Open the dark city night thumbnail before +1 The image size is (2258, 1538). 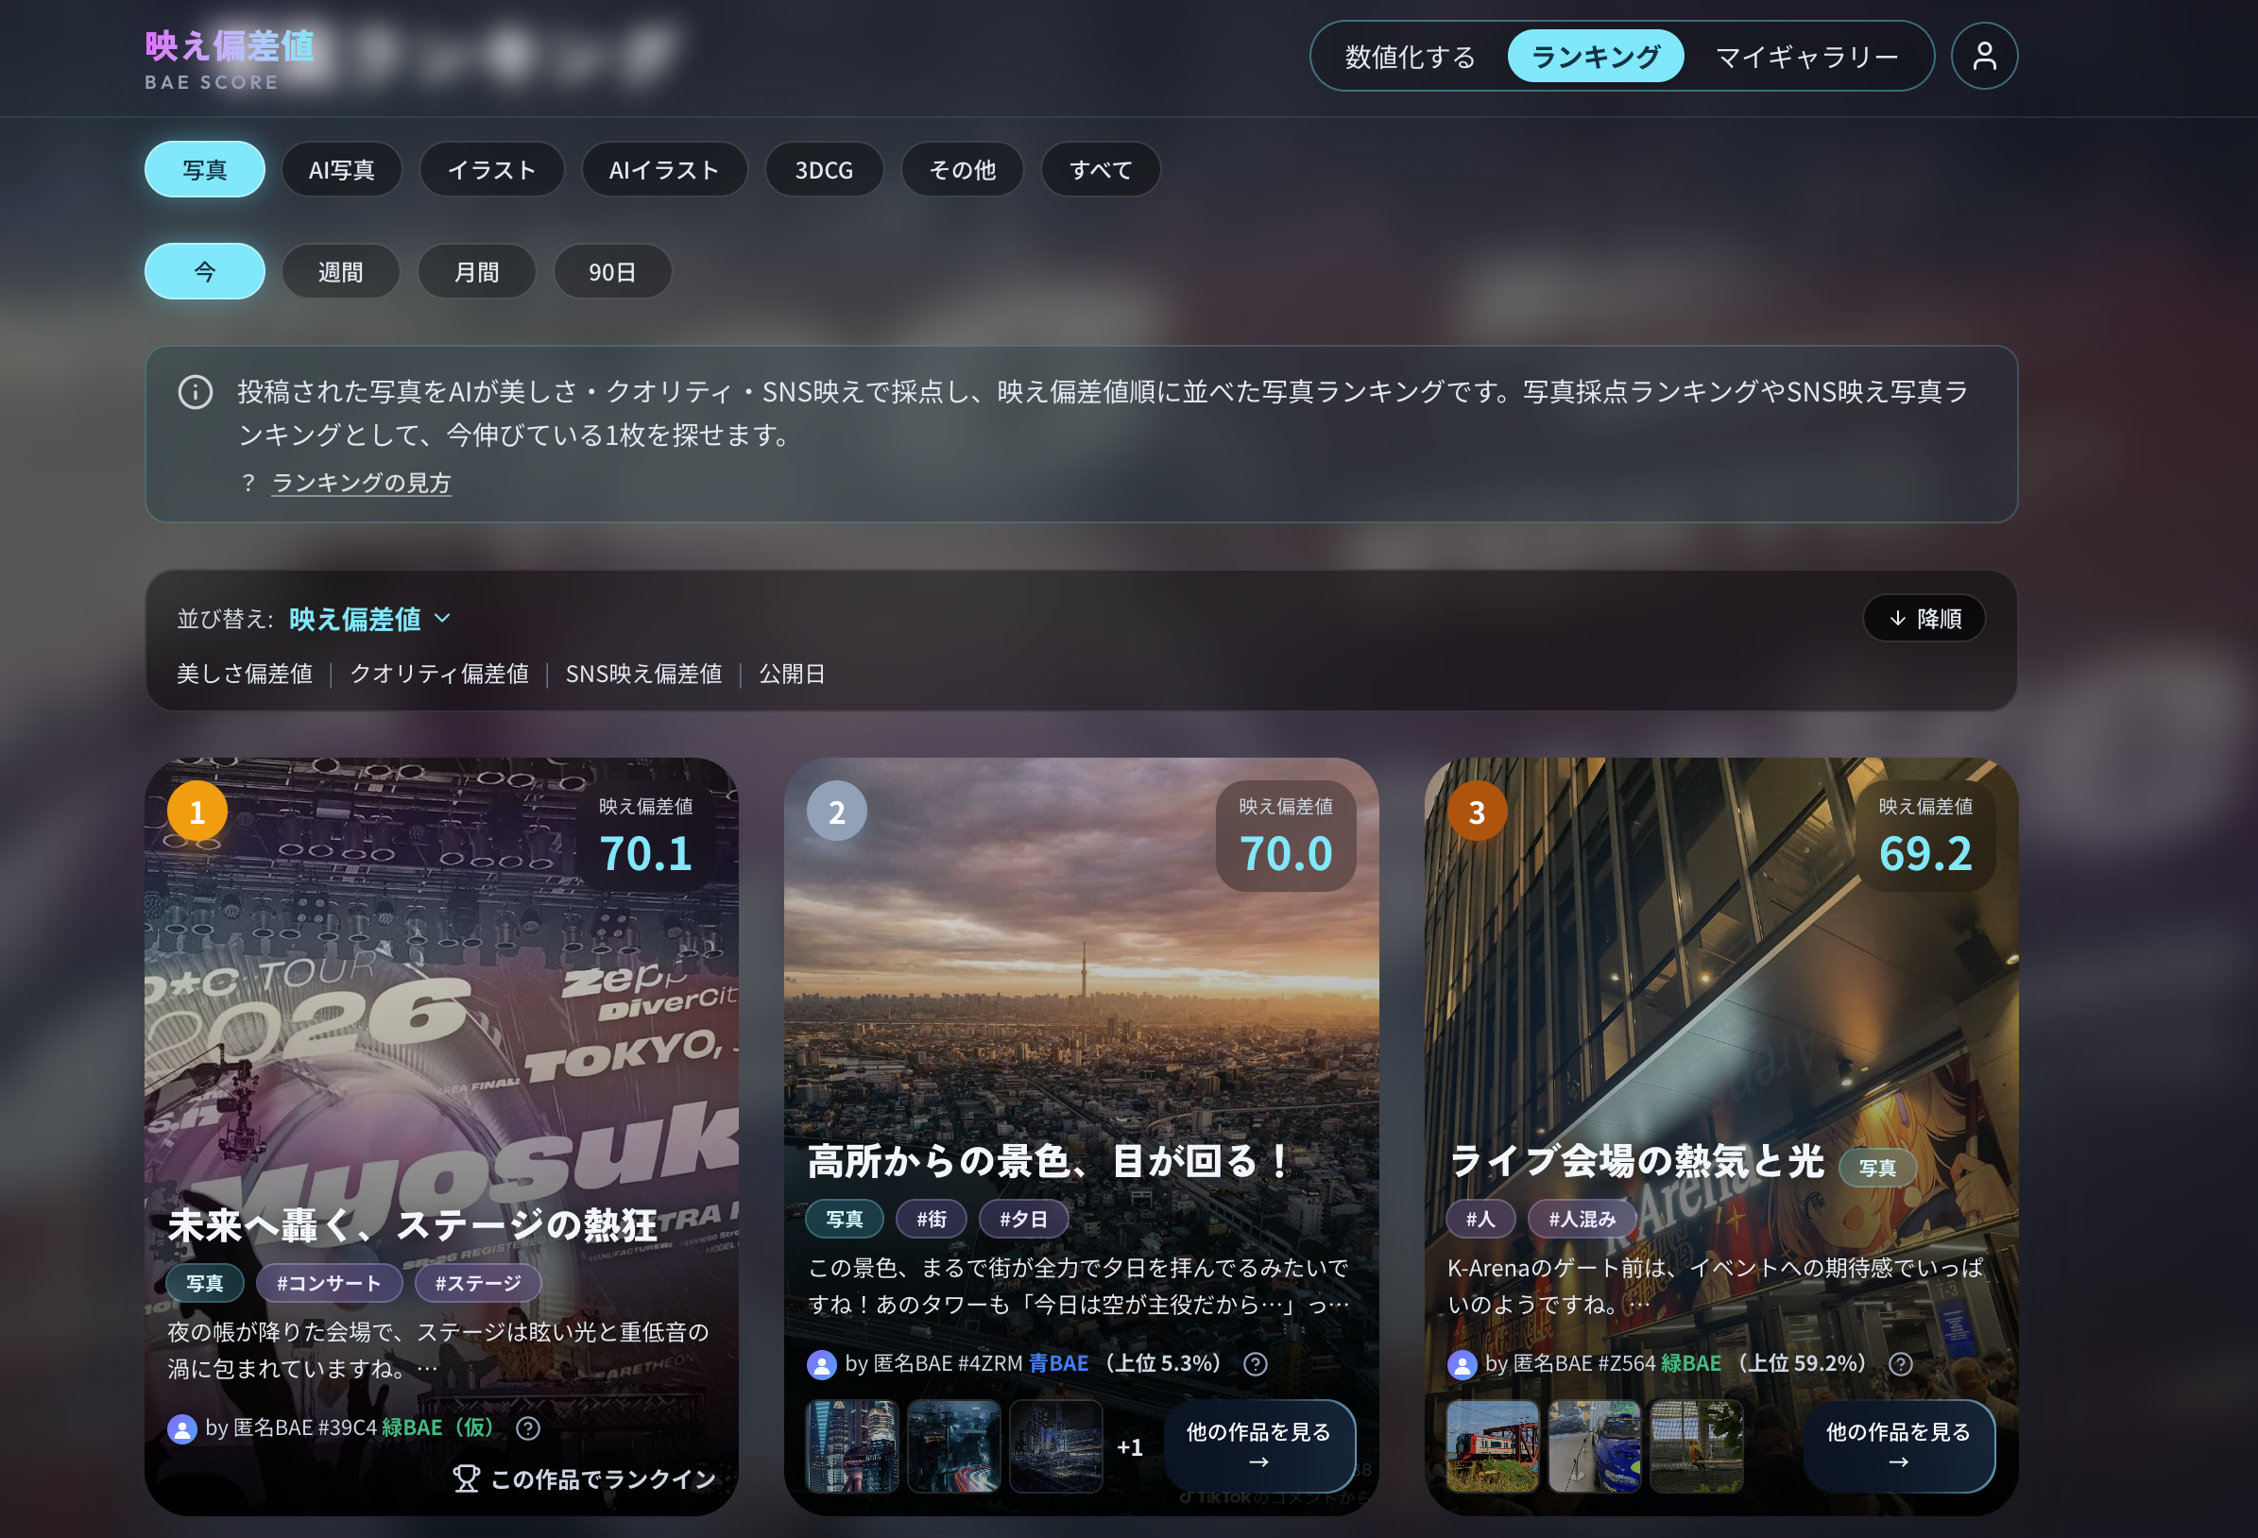[x=1056, y=1446]
